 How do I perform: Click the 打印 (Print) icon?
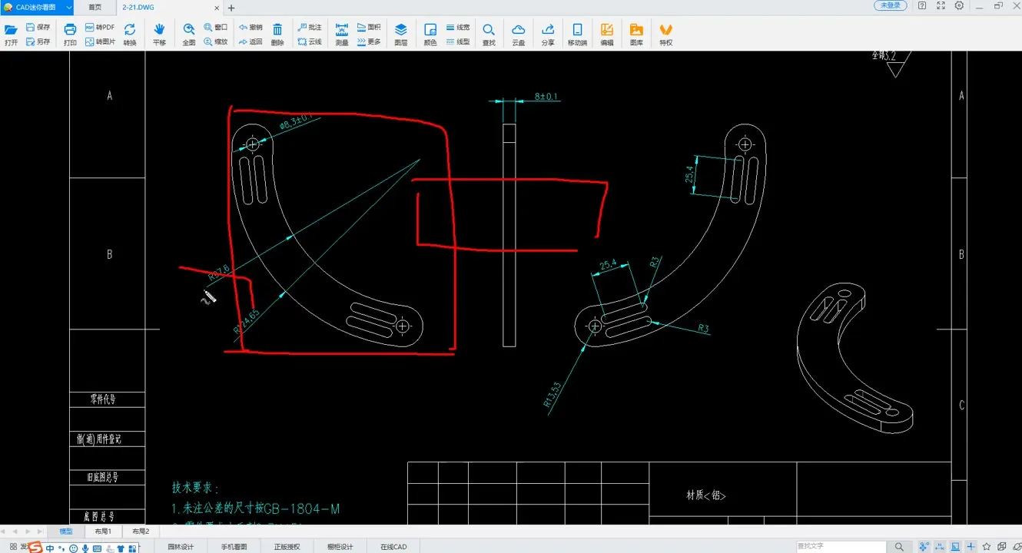(70, 34)
